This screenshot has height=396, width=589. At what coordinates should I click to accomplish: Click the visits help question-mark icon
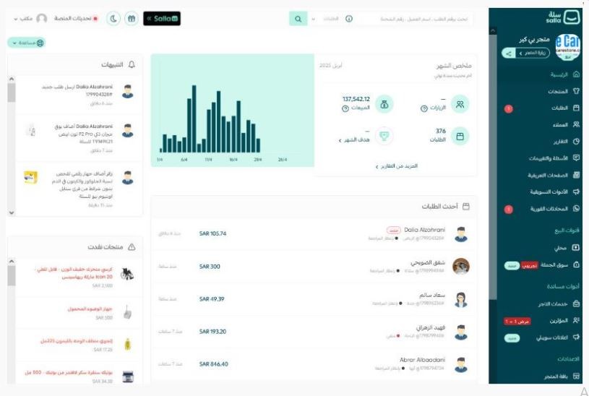coord(424,108)
